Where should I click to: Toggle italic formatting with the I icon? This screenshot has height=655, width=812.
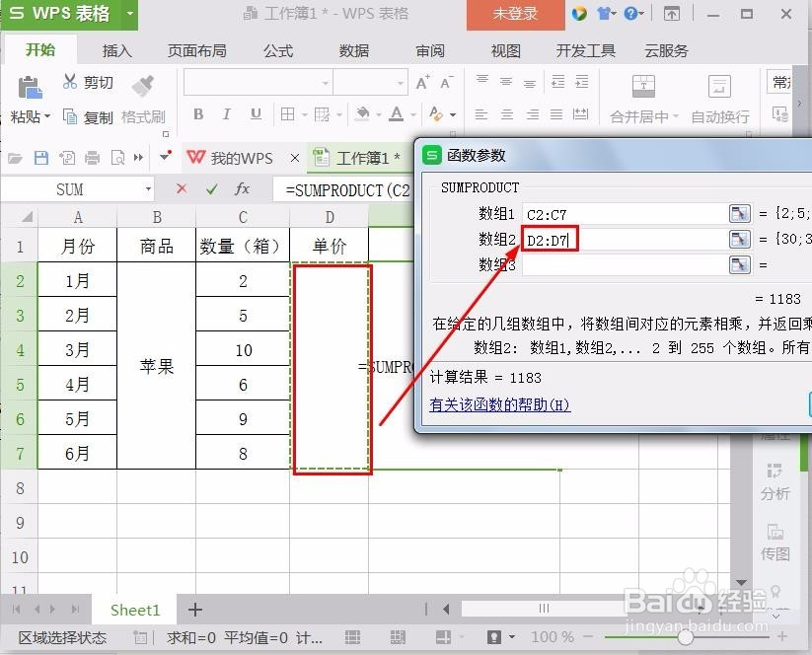pyautogui.click(x=226, y=114)
